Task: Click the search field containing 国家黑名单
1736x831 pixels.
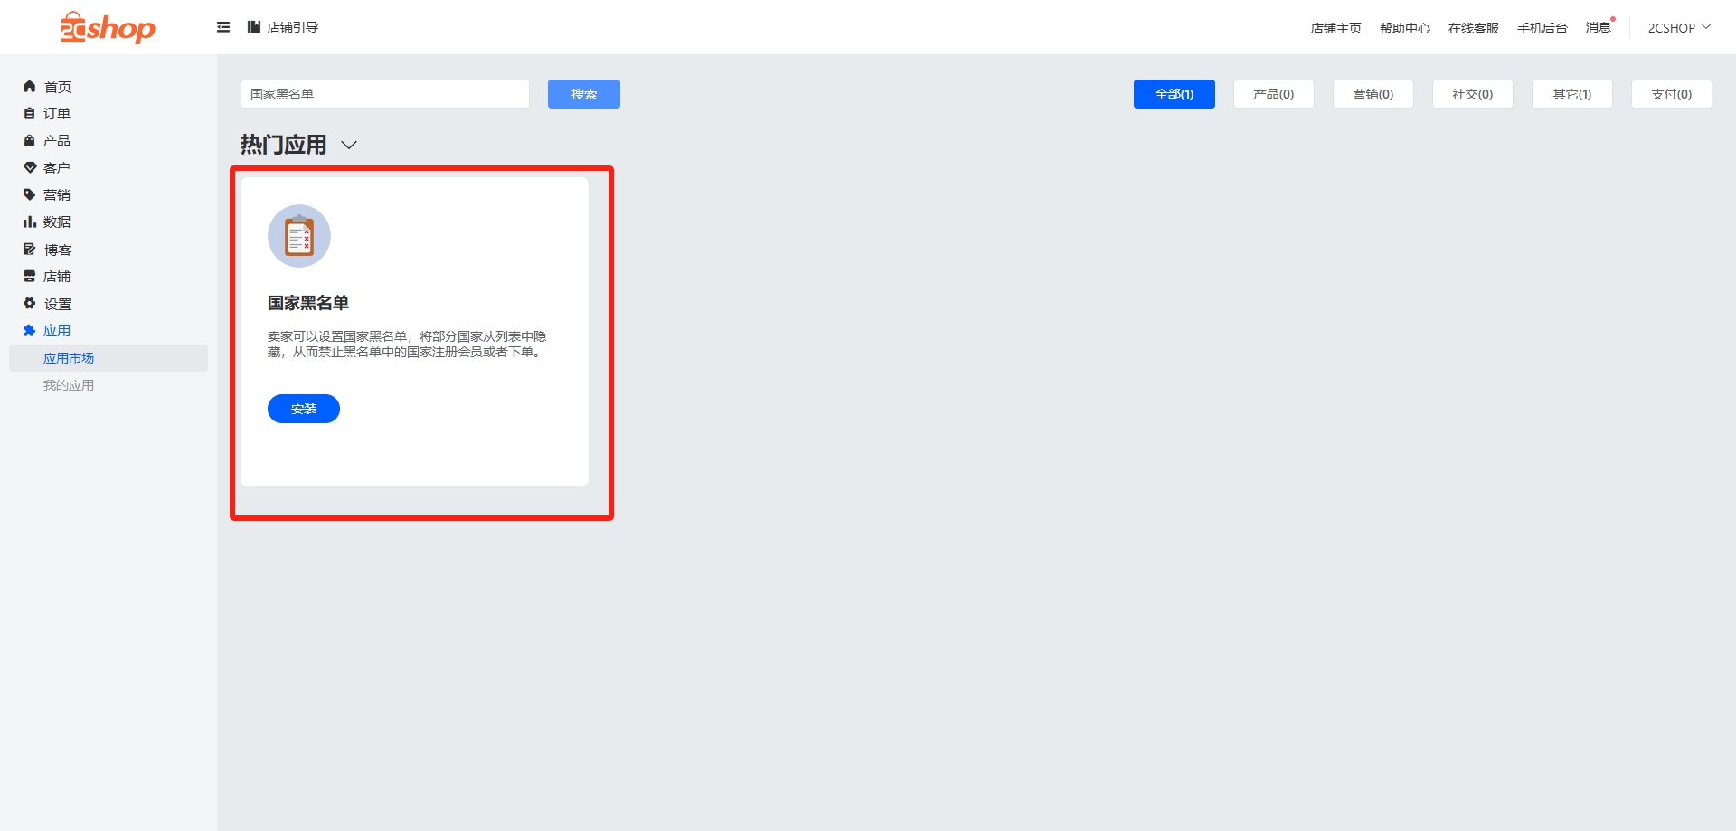Action: click(385, 94)
